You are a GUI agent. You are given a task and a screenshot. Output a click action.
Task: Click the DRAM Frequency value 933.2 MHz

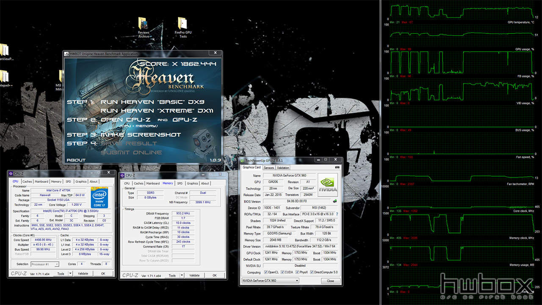click(183, 213)
